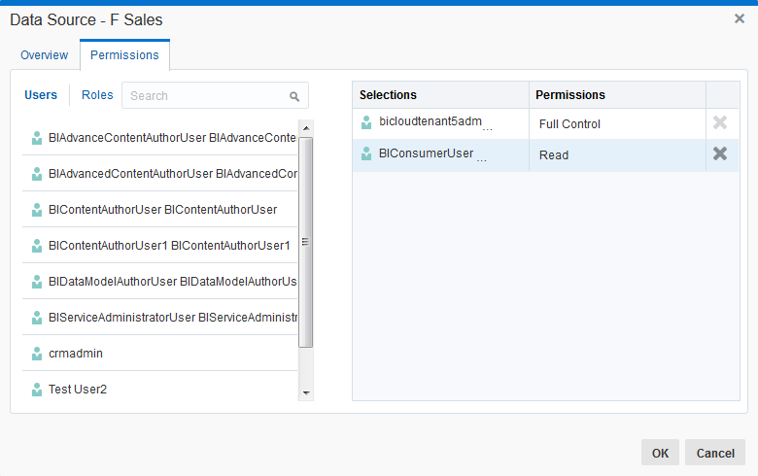The height and width of the screenshot is (476, 758).
Task: Click user icon beside BIContentAuthorUser1
Action: (37, 246)
